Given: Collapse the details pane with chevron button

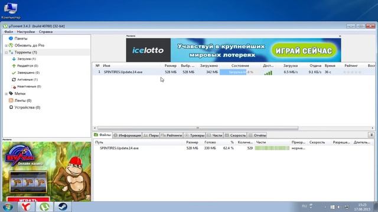Looking at the screenshot, I should [372, 135].
